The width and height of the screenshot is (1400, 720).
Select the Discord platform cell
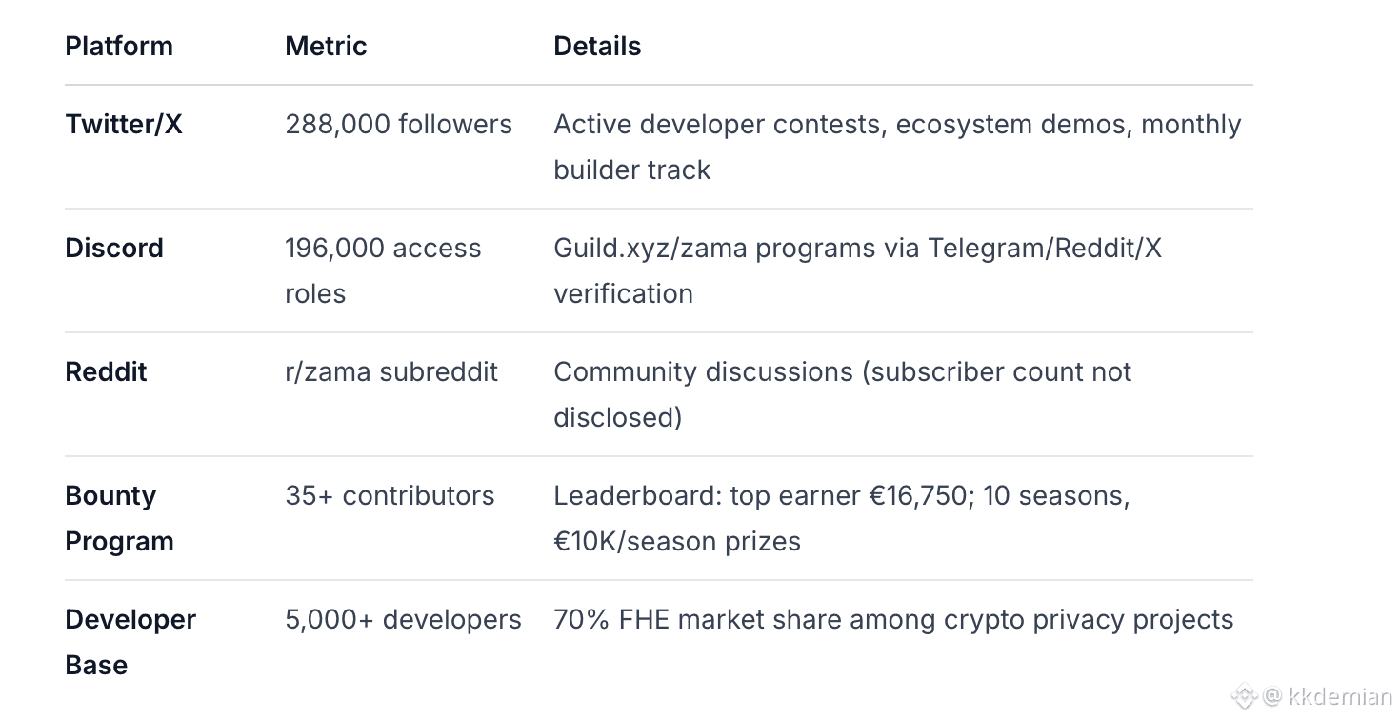[x=114, y=248]
